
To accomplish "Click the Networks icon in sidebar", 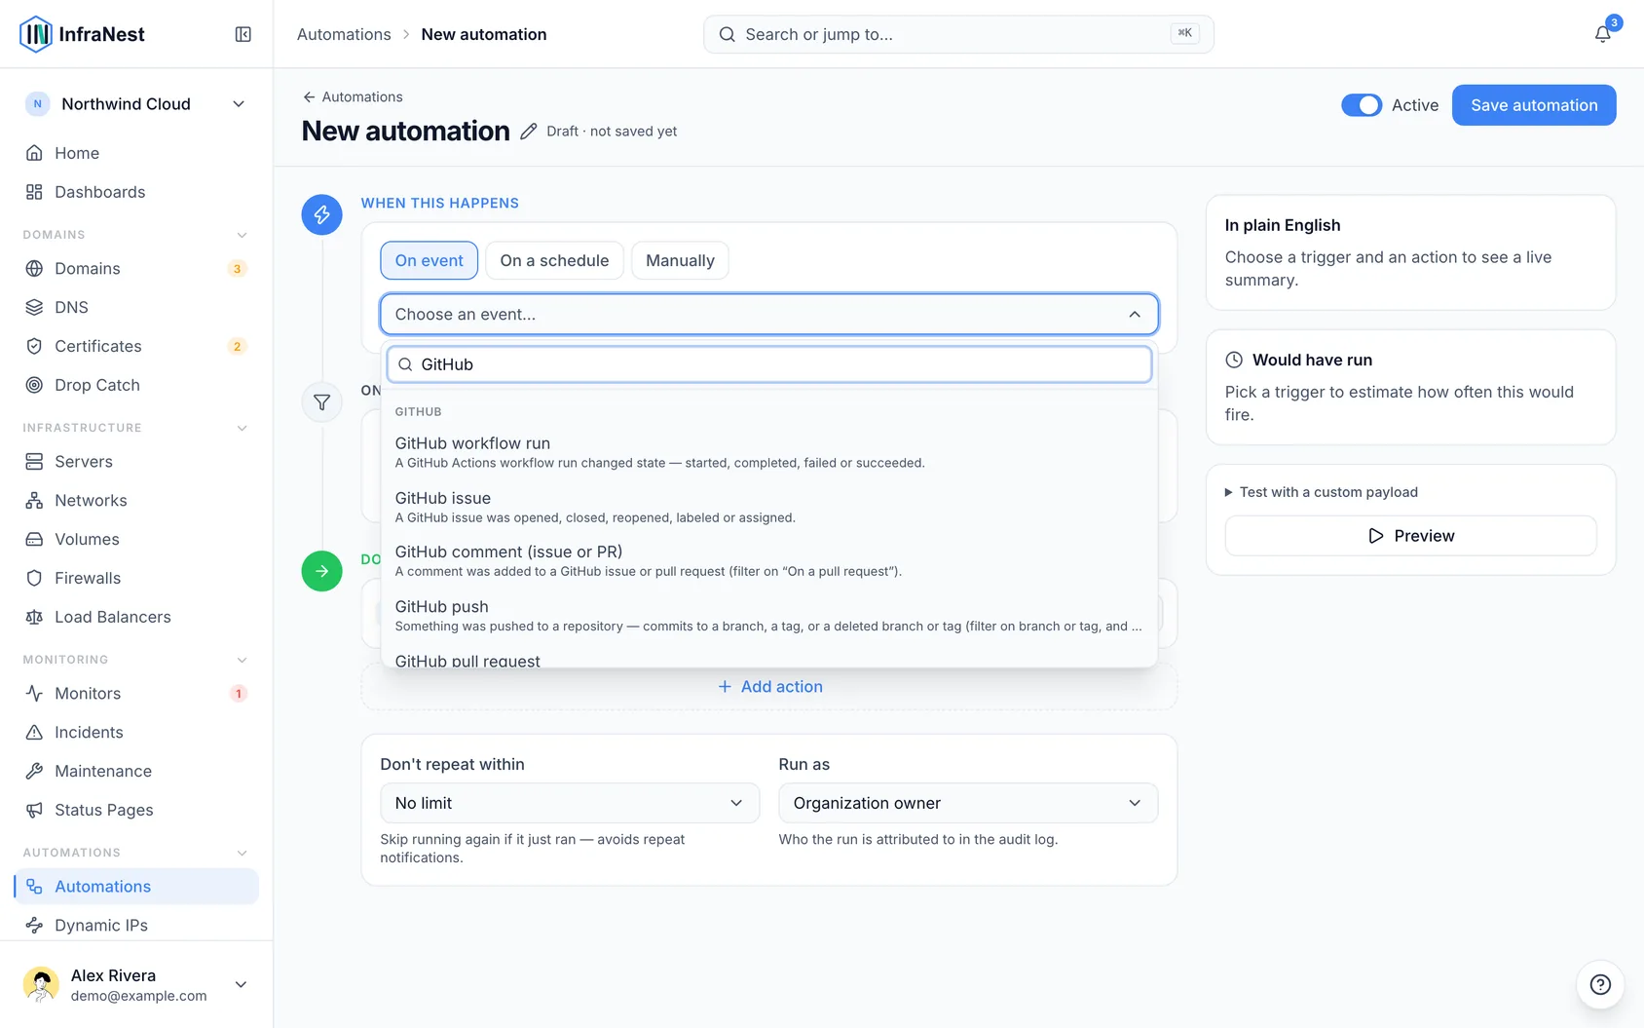I will [x=34, y=500].
